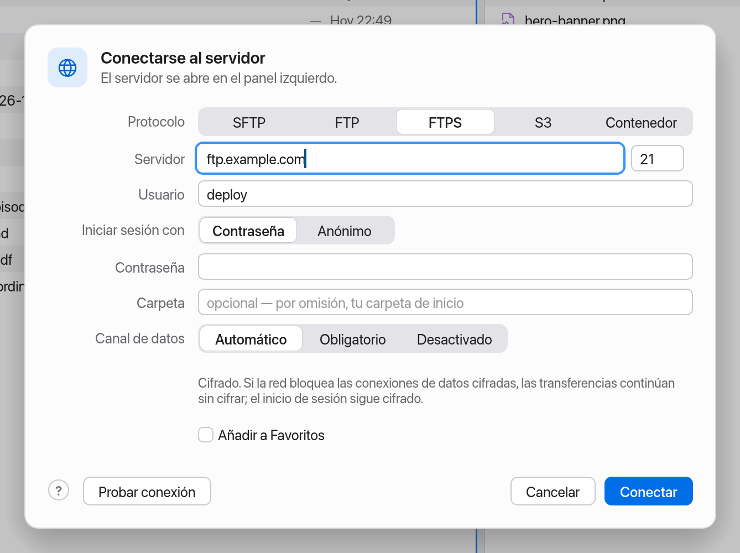Enable the Añadir a Favoritos checkbox
The height and width of the screenshot is (553, 740).
(206, 435)
